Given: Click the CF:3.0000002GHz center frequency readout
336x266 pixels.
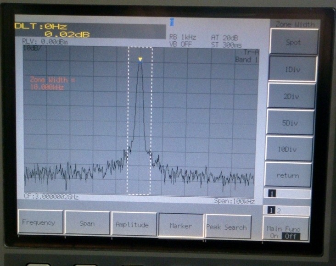Looking at the screenshot, I should [x=51, y=196].
